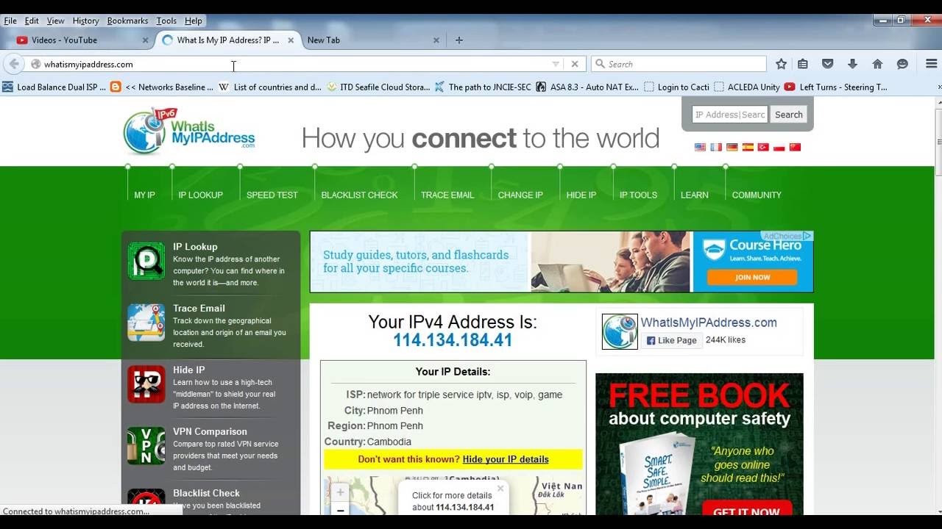942x529 pixels.
Task: Click the AdChoices icon on banner
Action: coord(807,236)
